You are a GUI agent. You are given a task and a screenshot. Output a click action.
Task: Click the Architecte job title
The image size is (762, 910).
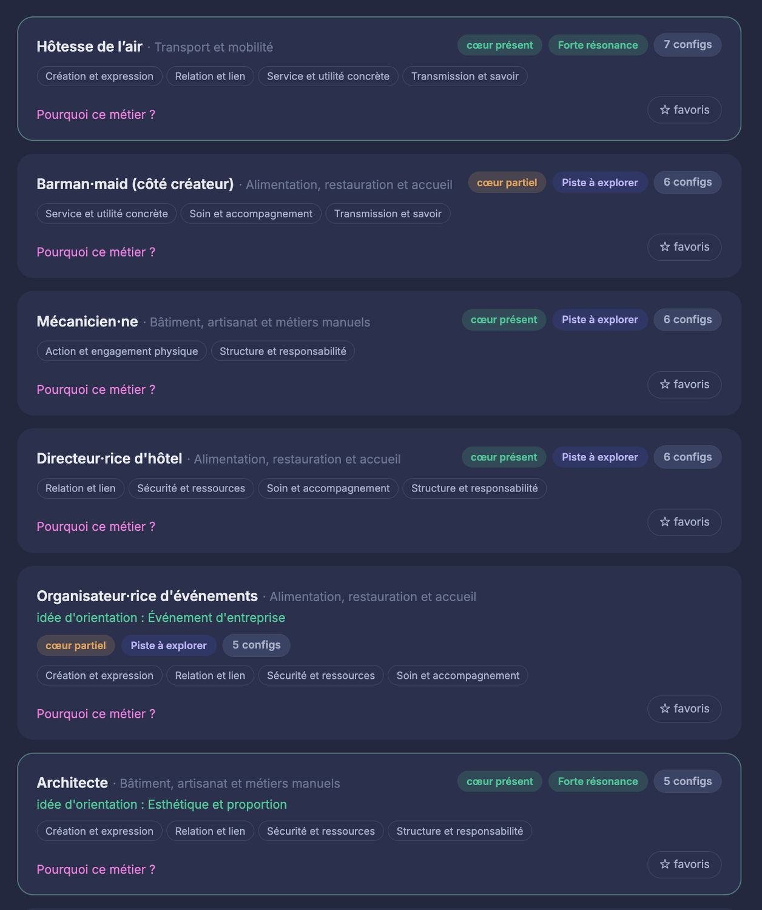(x=72, y=783)
